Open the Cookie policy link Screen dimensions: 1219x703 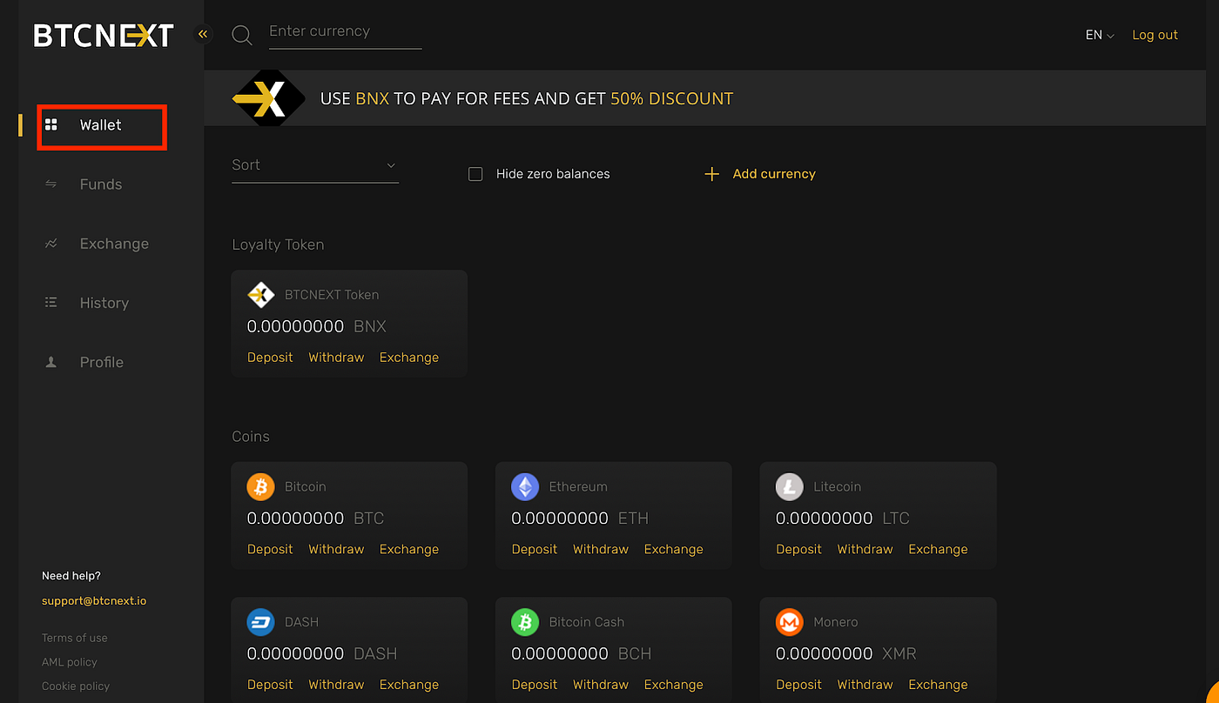(76, 686)
